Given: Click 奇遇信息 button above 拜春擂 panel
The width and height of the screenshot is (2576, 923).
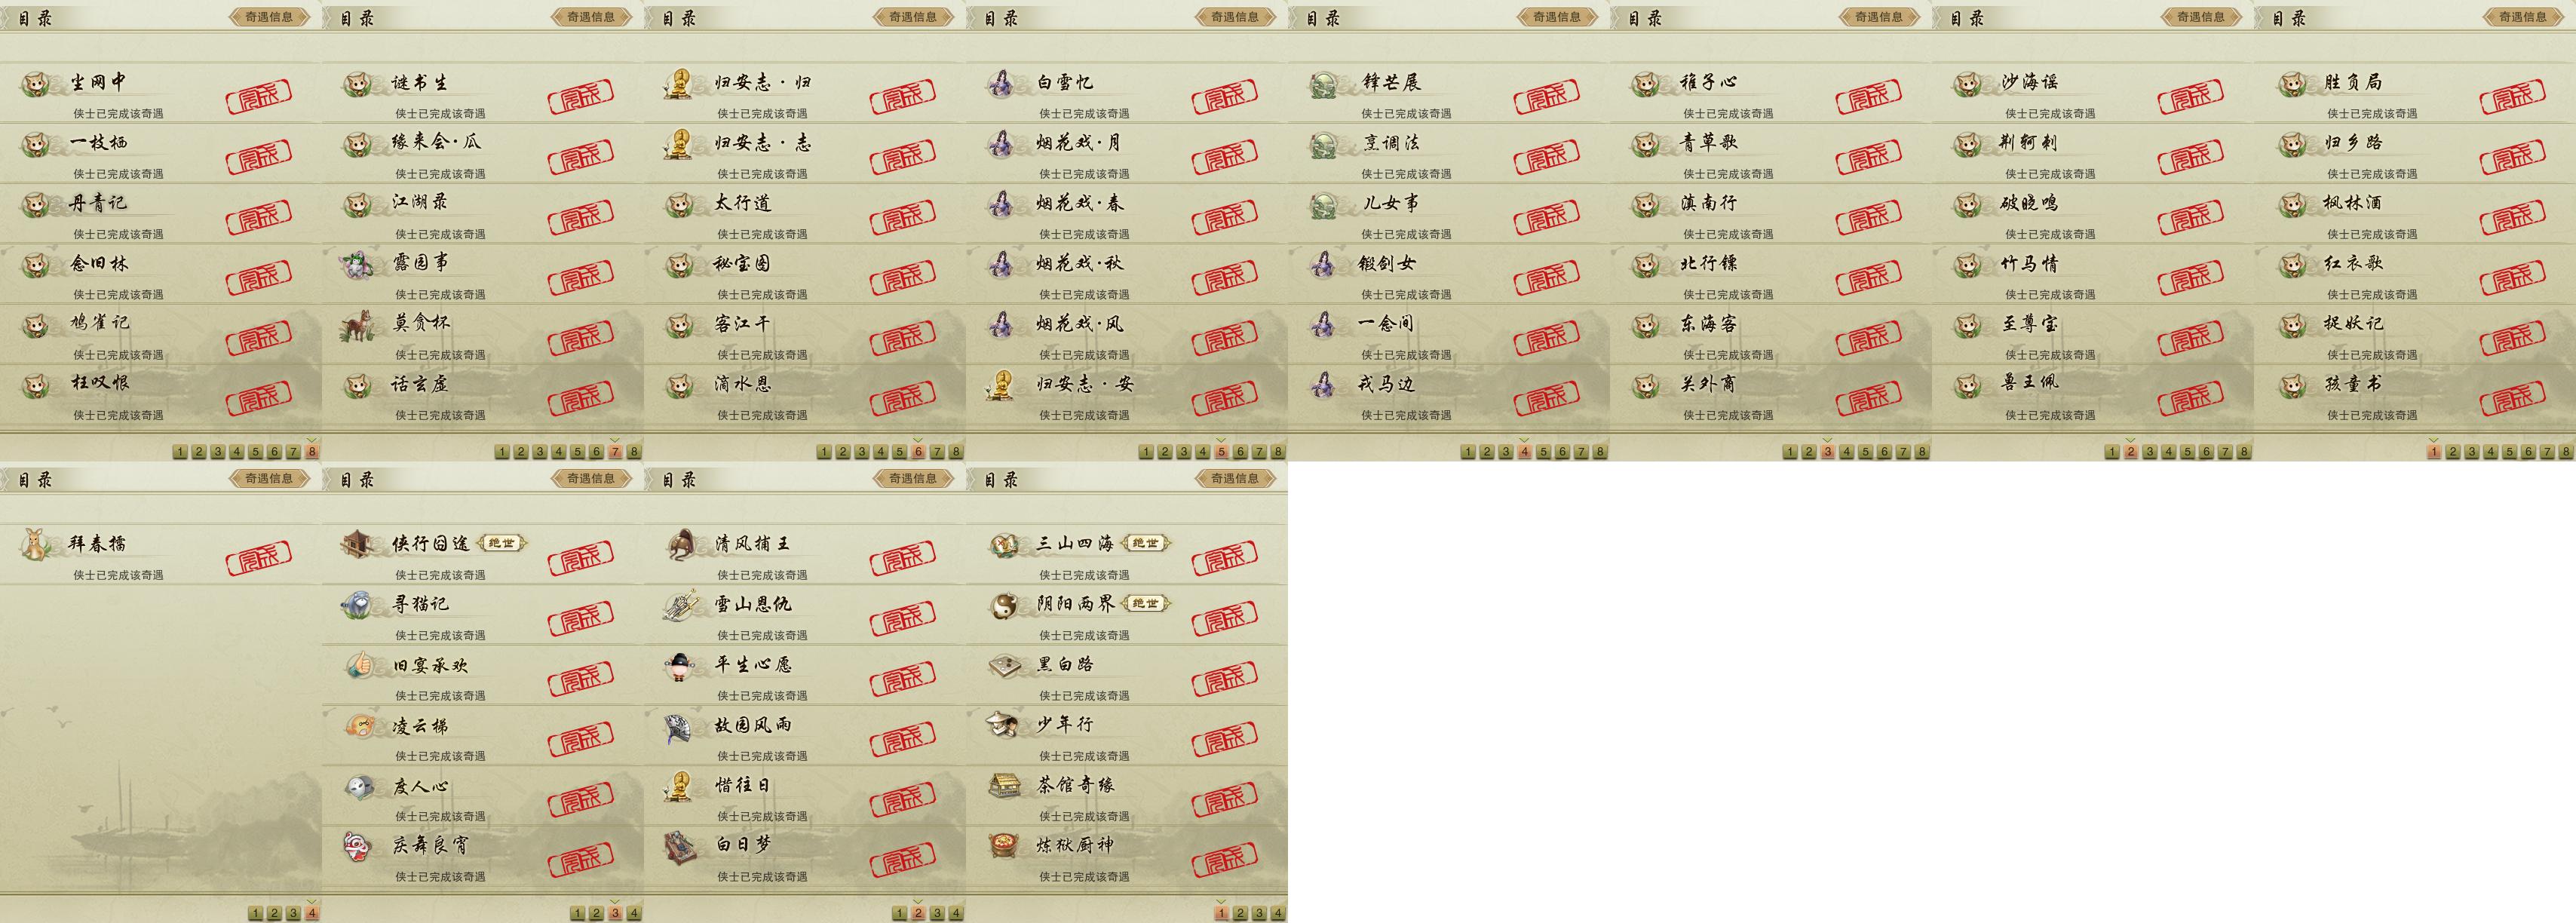Looking at the screenshot, I should pos(269,479).
